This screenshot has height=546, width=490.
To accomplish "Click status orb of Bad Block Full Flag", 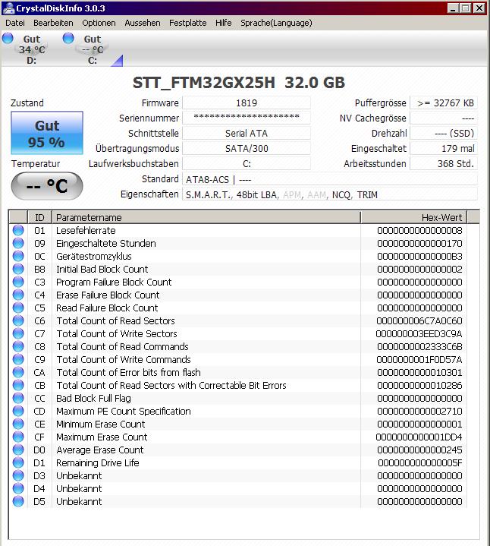I will [18, 398].
